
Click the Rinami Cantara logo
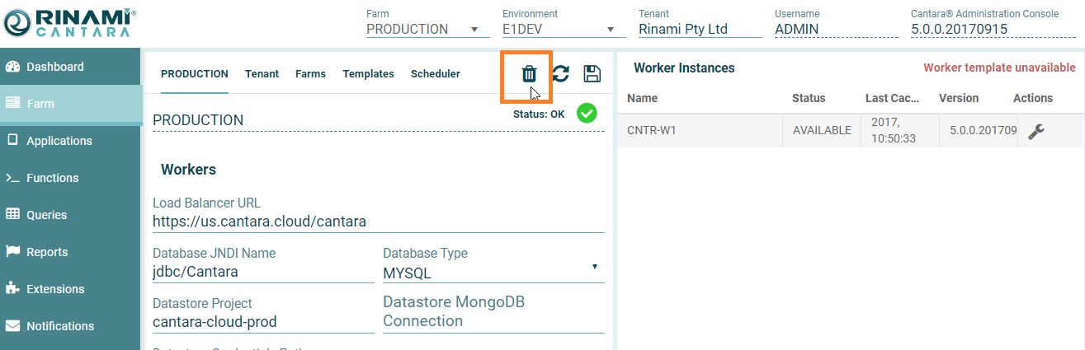coord(70,23)
